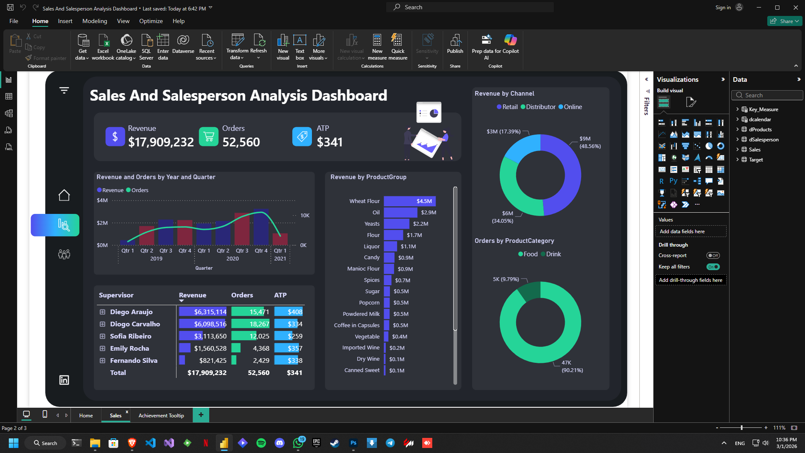805x453 pixels.
Task: Click Prep data for Copilot AI
Action: tap(486, 47)
